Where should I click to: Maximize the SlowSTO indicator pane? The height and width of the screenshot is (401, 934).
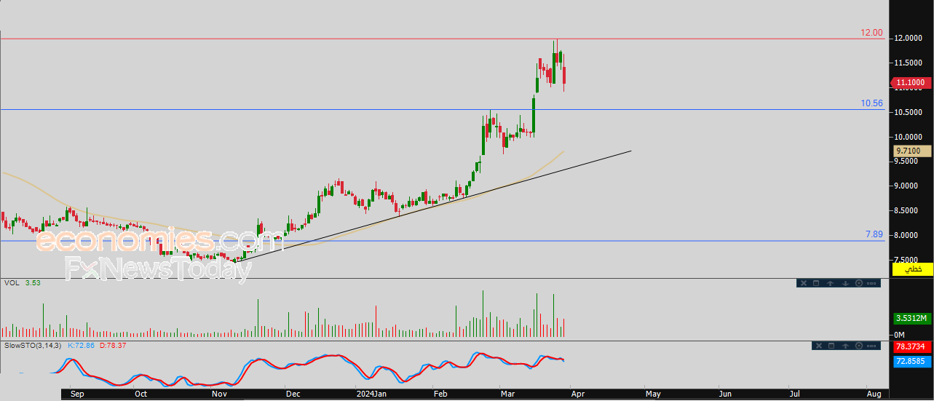tap(831, 346)
